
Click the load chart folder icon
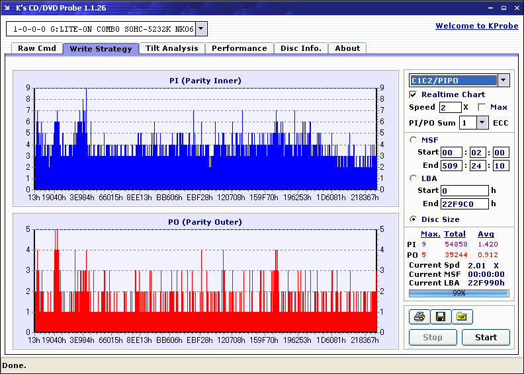pos(461,317)
